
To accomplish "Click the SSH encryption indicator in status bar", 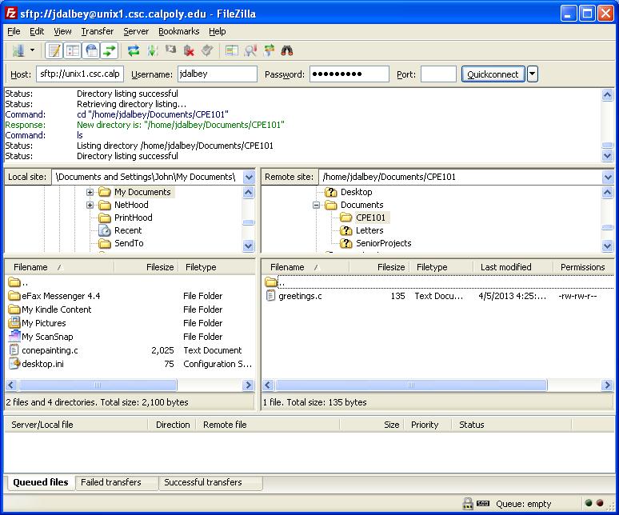I will point(483,503).
